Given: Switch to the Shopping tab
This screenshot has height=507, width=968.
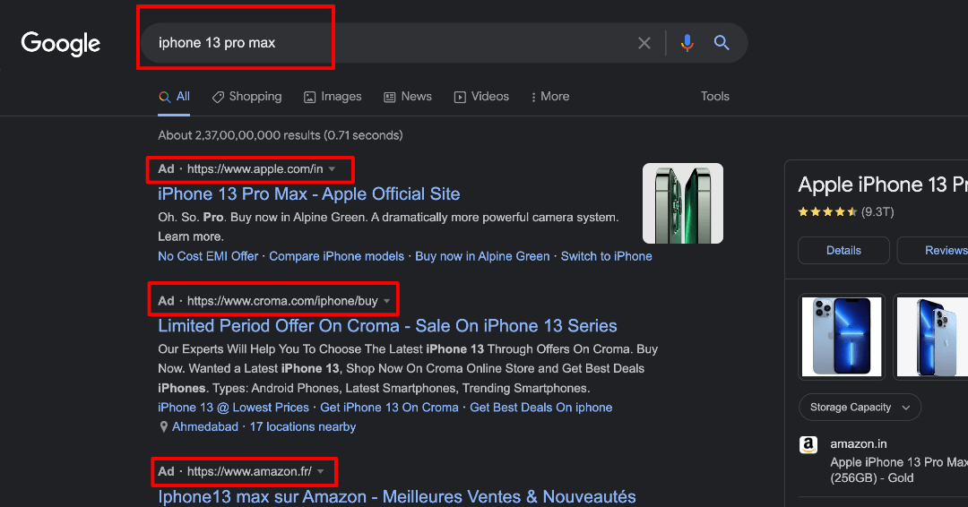Looking at the screenshot, I should click(x=247, y=97).
